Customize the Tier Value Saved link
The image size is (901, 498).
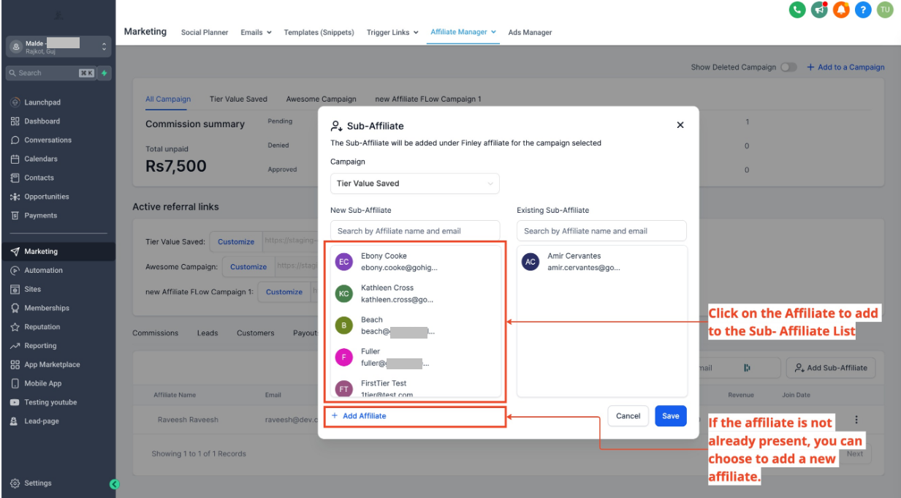click(235, 241)
